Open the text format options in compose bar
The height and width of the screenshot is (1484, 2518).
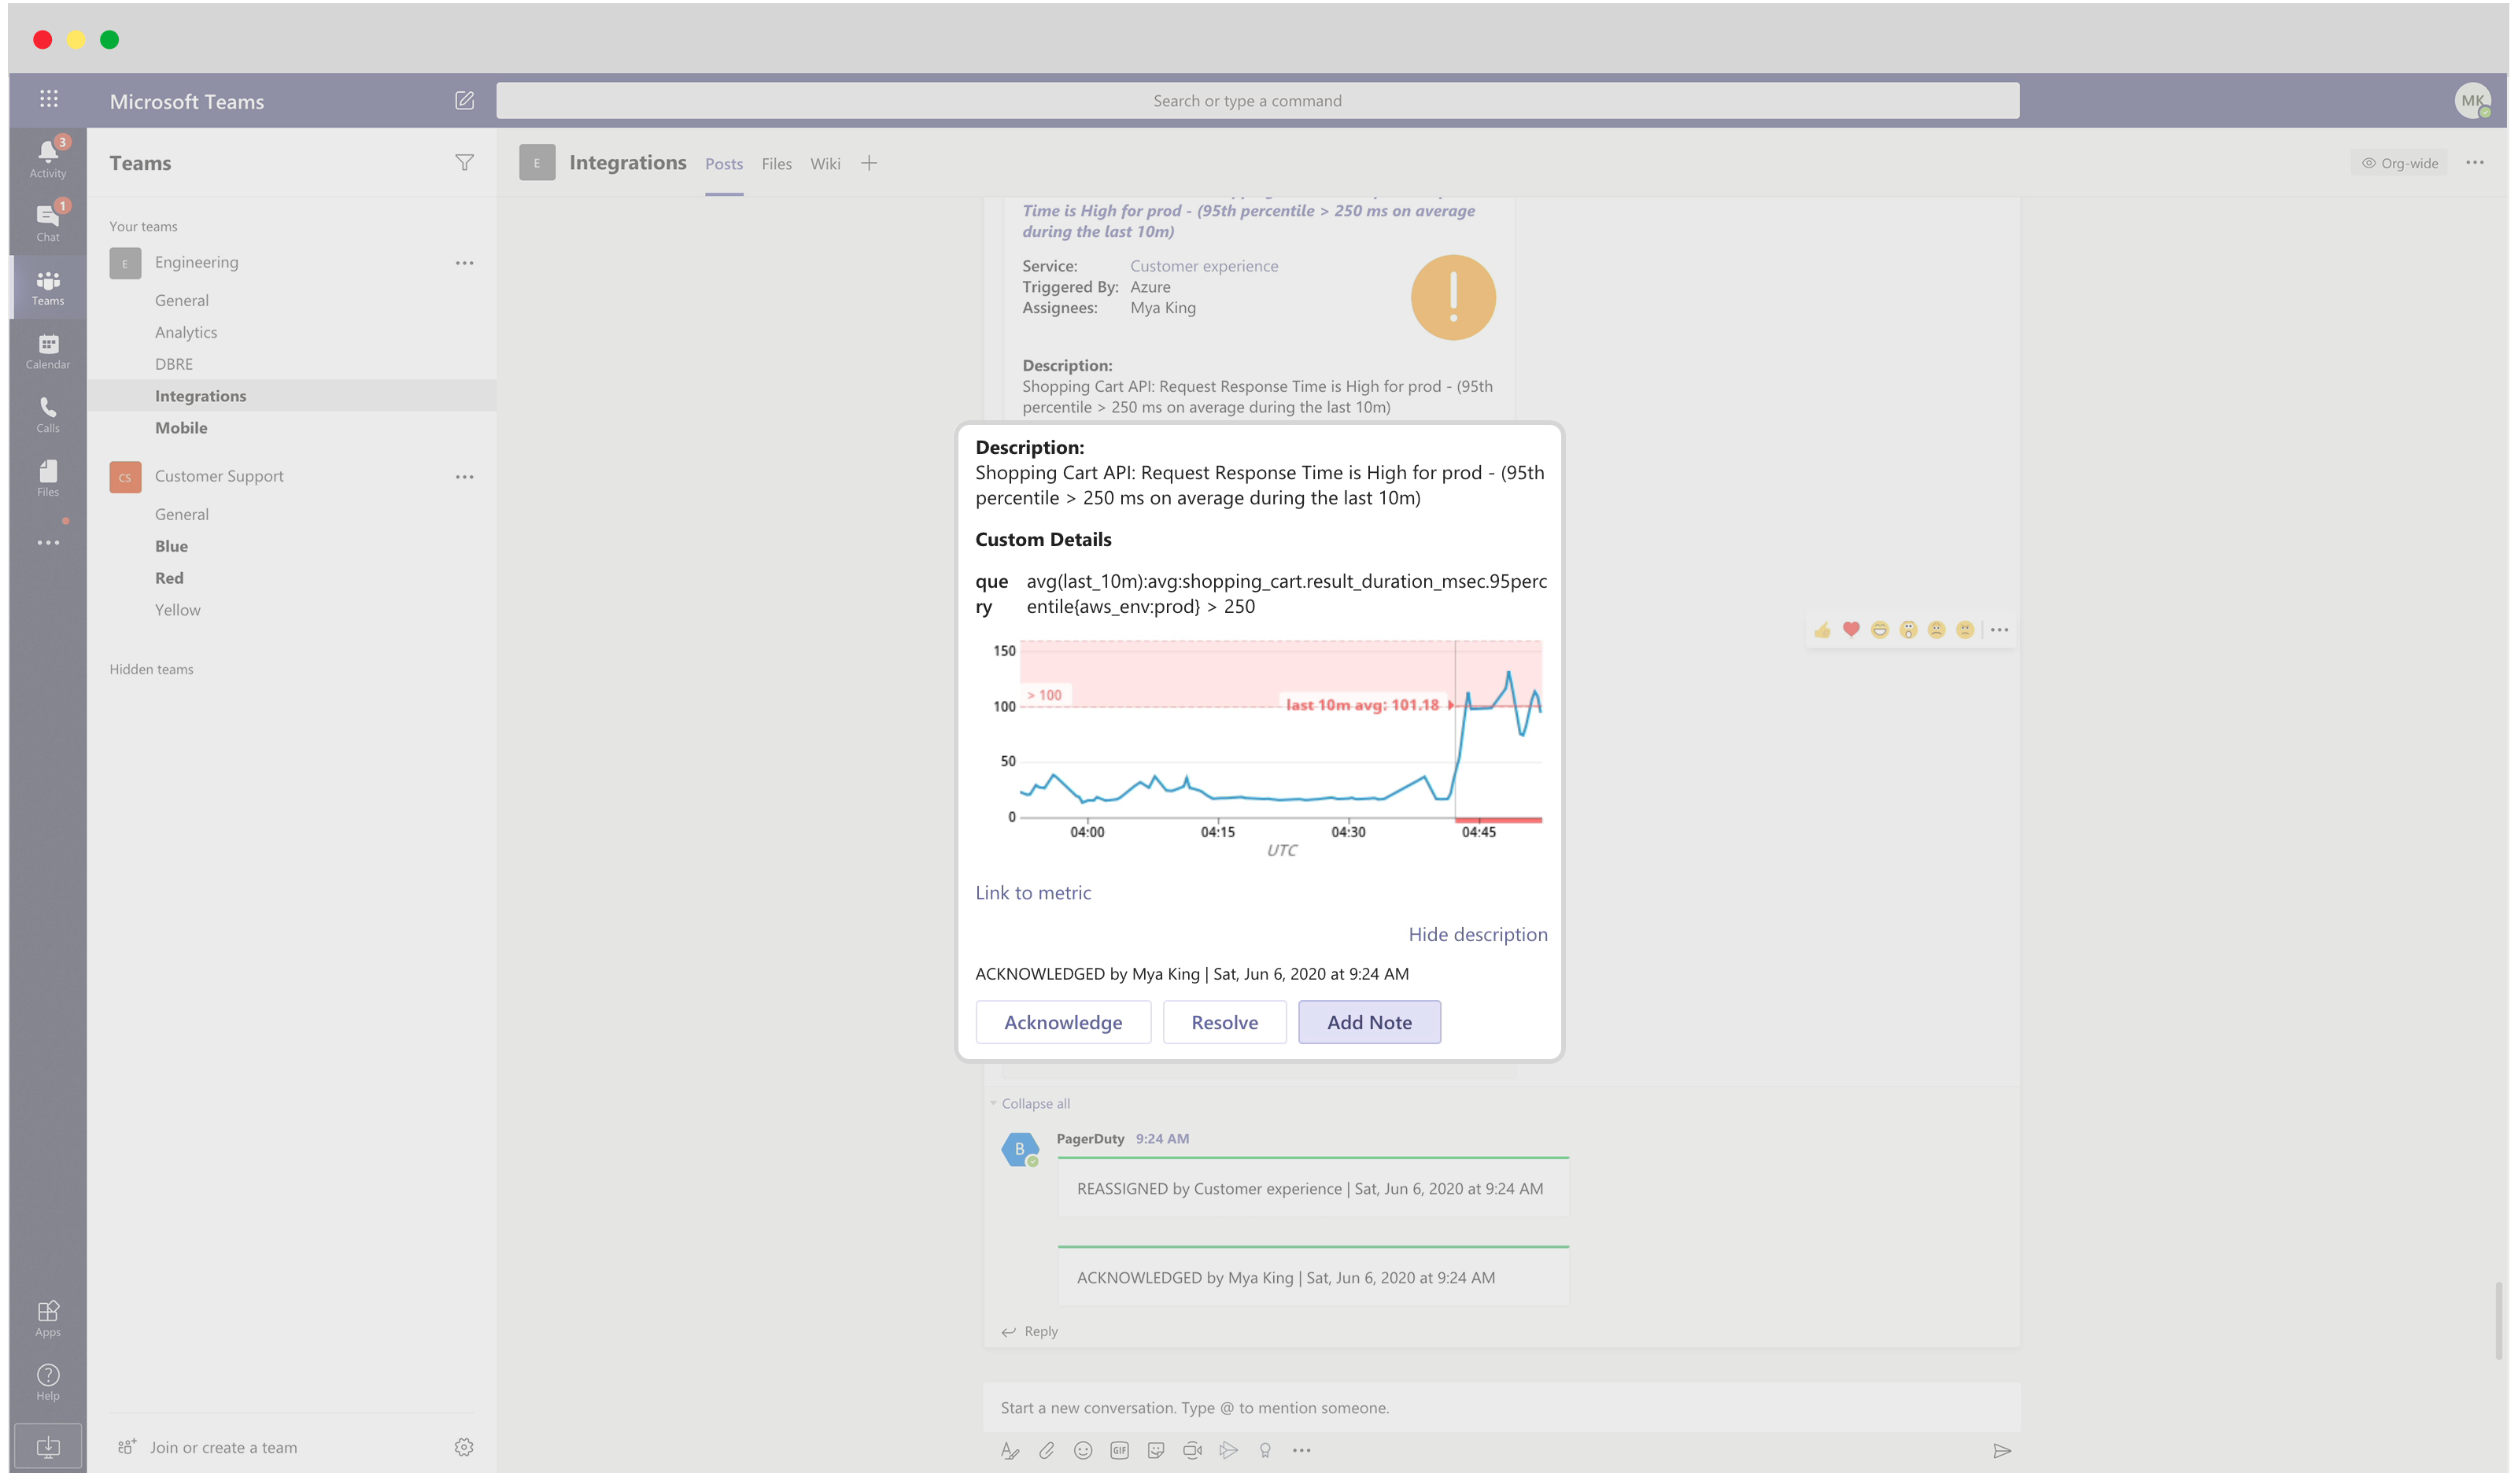coord(1010,1451)
